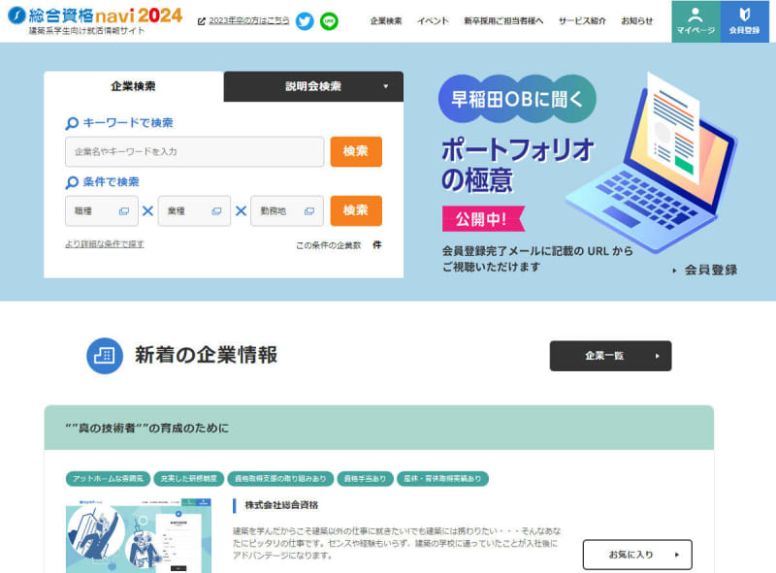This screenshot has height=573, width=776.
Task: Select the 資格取得支援の取り組みあり tag
Action: pos(280,479)
